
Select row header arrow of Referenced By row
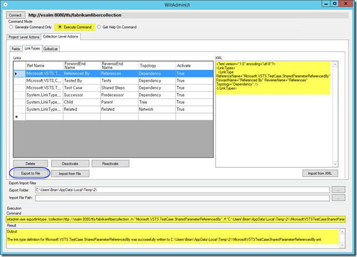(x=19, y=74)
